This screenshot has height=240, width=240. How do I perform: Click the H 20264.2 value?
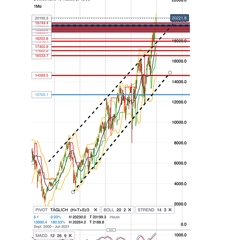point(77,222)
